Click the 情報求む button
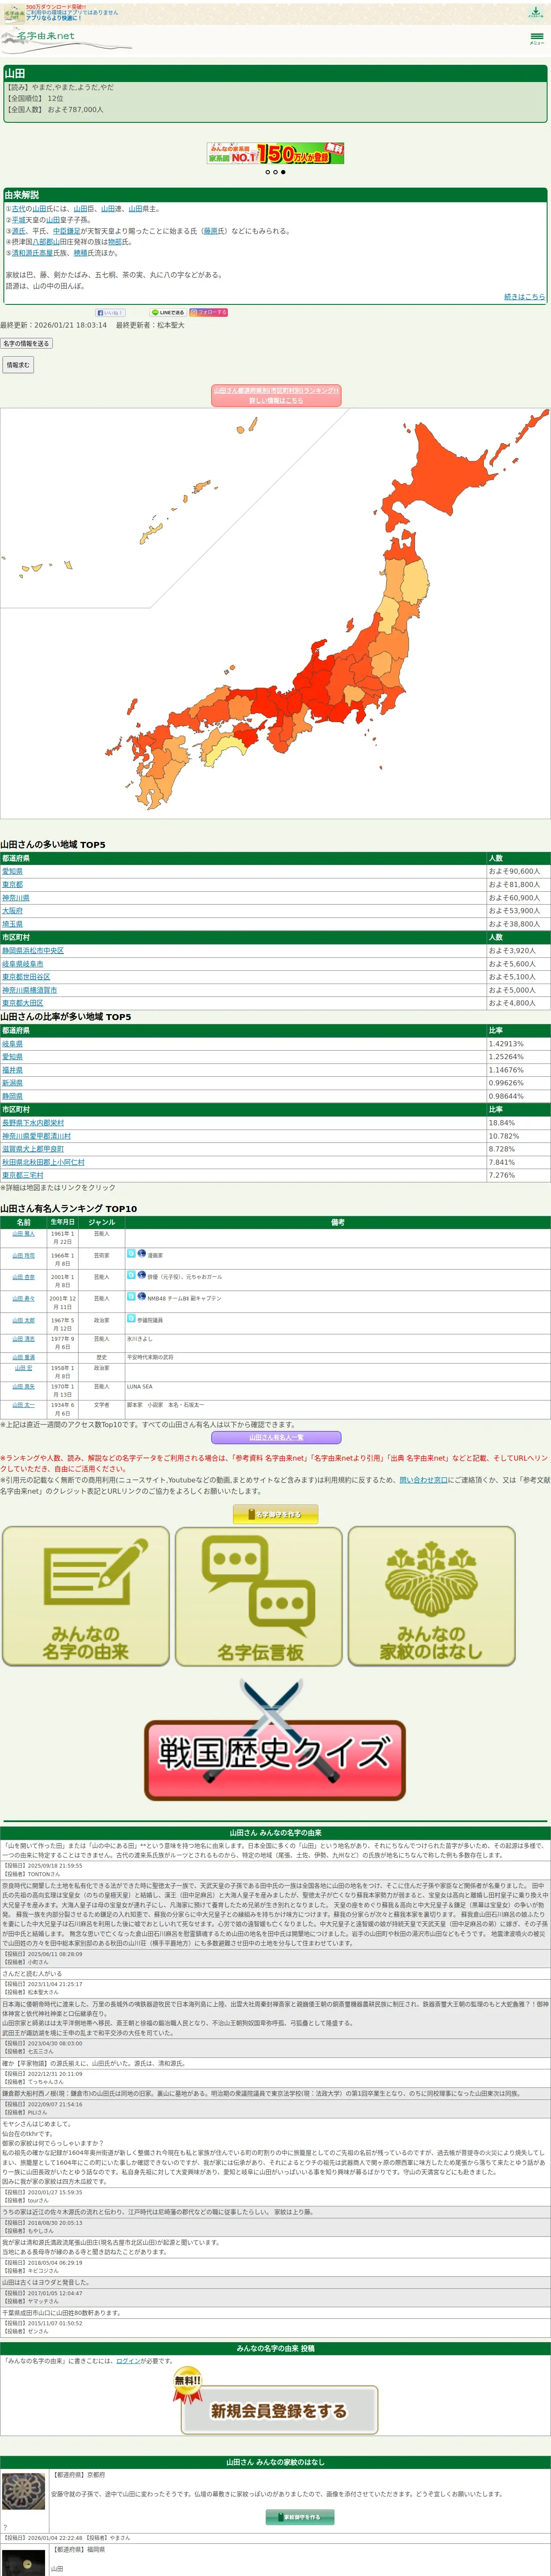Screen dimensions: 551x2576 pos(17,365)
